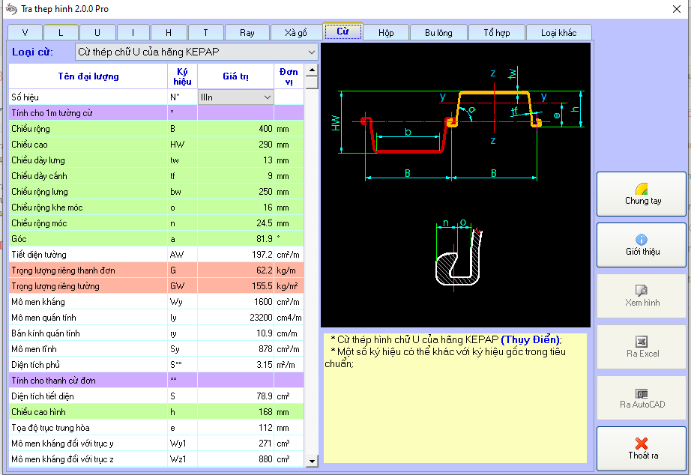Click the Đơn vị column header
The height and width of the screenshot is (475, 691).
[x=289, y=76]
